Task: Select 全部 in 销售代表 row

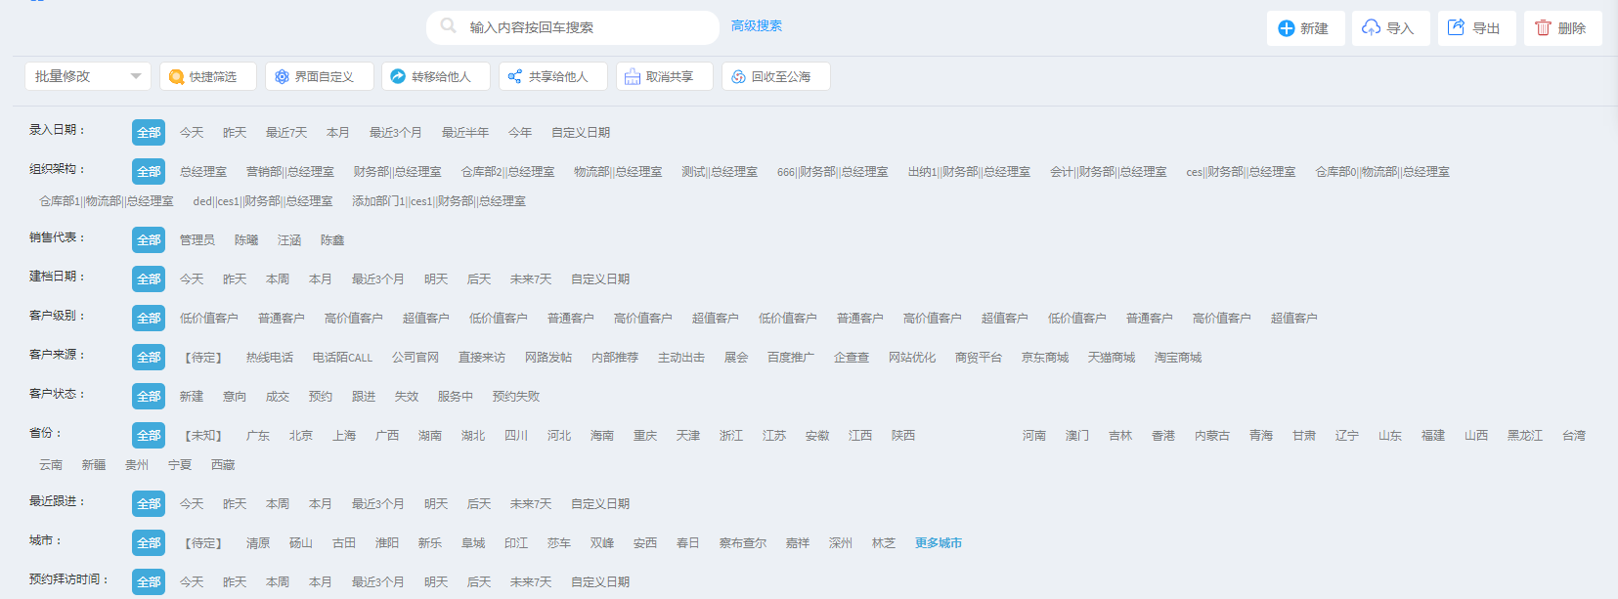Action: tap(149, 240)
